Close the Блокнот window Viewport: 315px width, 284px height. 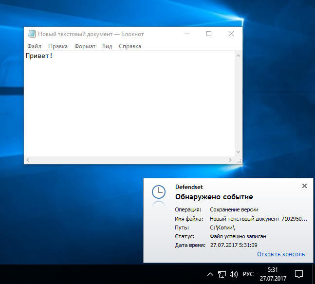[x=231, y=34]
